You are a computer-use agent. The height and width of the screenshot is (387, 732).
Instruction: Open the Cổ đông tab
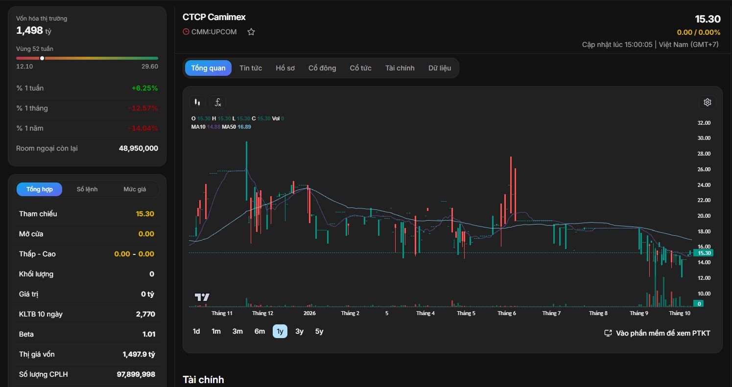[x=322, y=68]
